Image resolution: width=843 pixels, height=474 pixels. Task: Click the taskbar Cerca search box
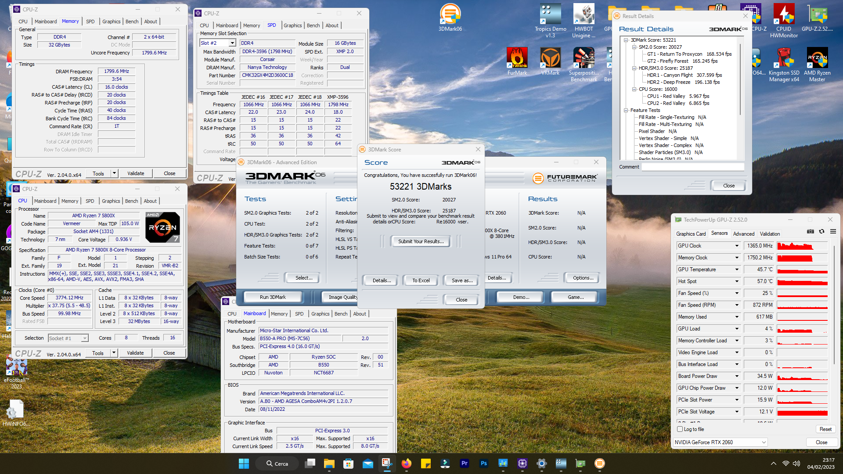click(277, 463)
